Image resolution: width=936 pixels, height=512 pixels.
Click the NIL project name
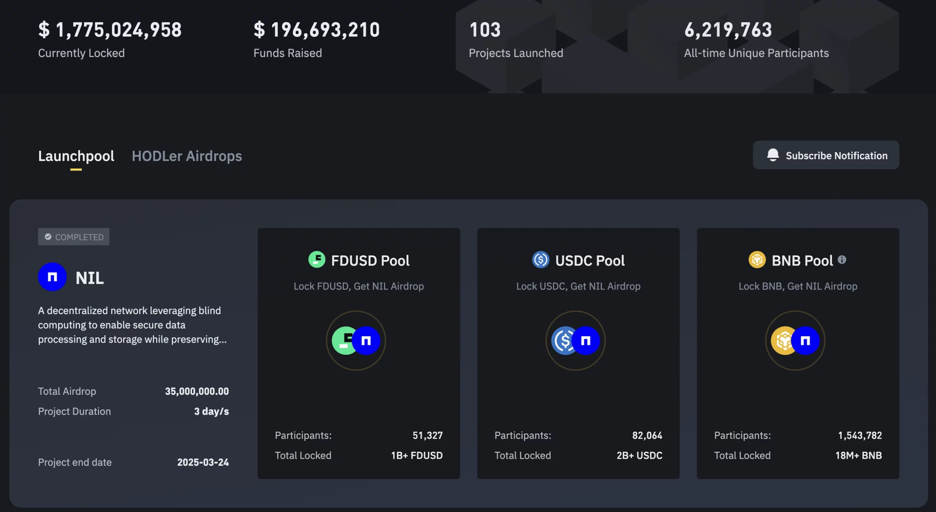click(90, 278)
